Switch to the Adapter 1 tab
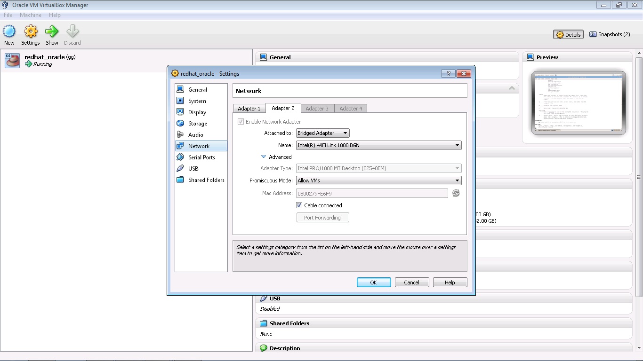The width and height of the screenshot is (643, 361). 249,109
